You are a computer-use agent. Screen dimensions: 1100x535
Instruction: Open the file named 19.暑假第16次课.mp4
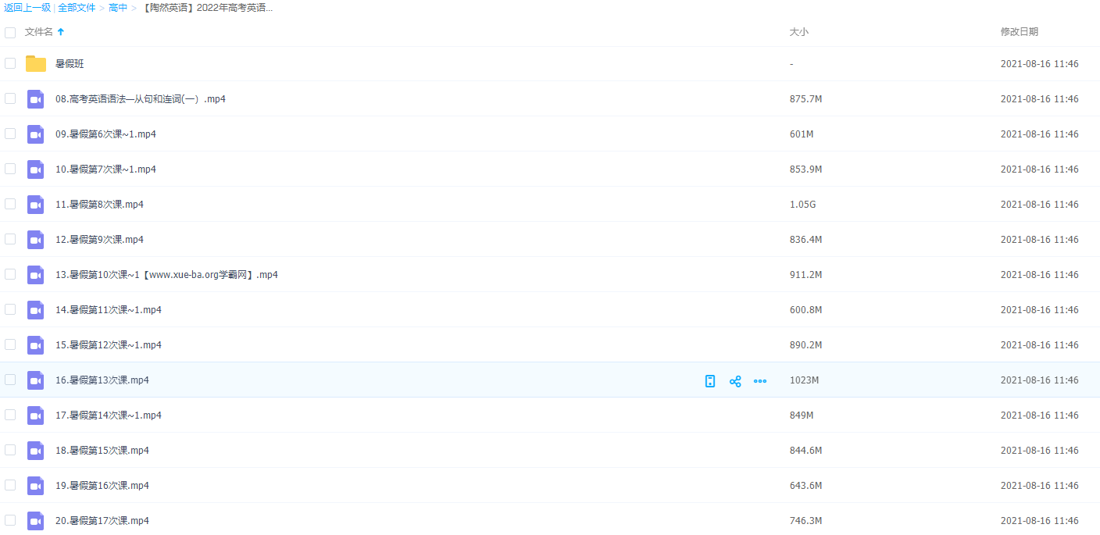(102, 486)
